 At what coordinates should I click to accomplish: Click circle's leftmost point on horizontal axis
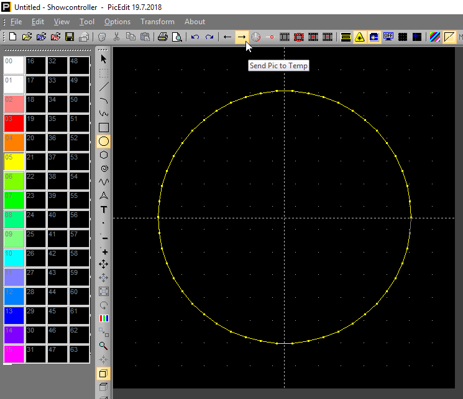click(x=158, y=218)
